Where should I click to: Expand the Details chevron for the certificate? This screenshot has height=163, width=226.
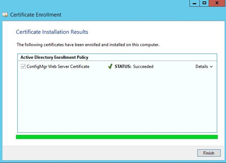pyautogui.click(x=211, y=67)
